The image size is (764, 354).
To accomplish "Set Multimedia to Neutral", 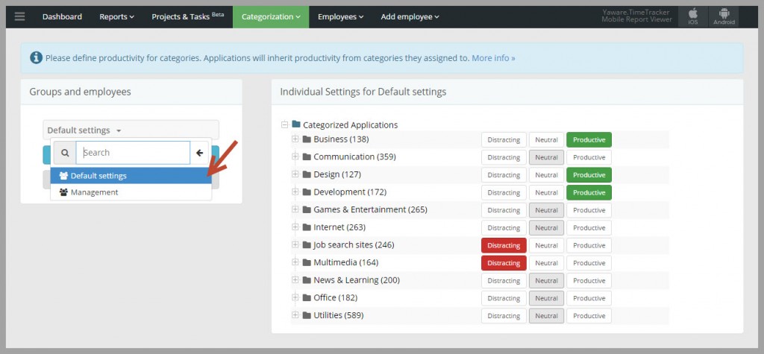I will 546,263.
